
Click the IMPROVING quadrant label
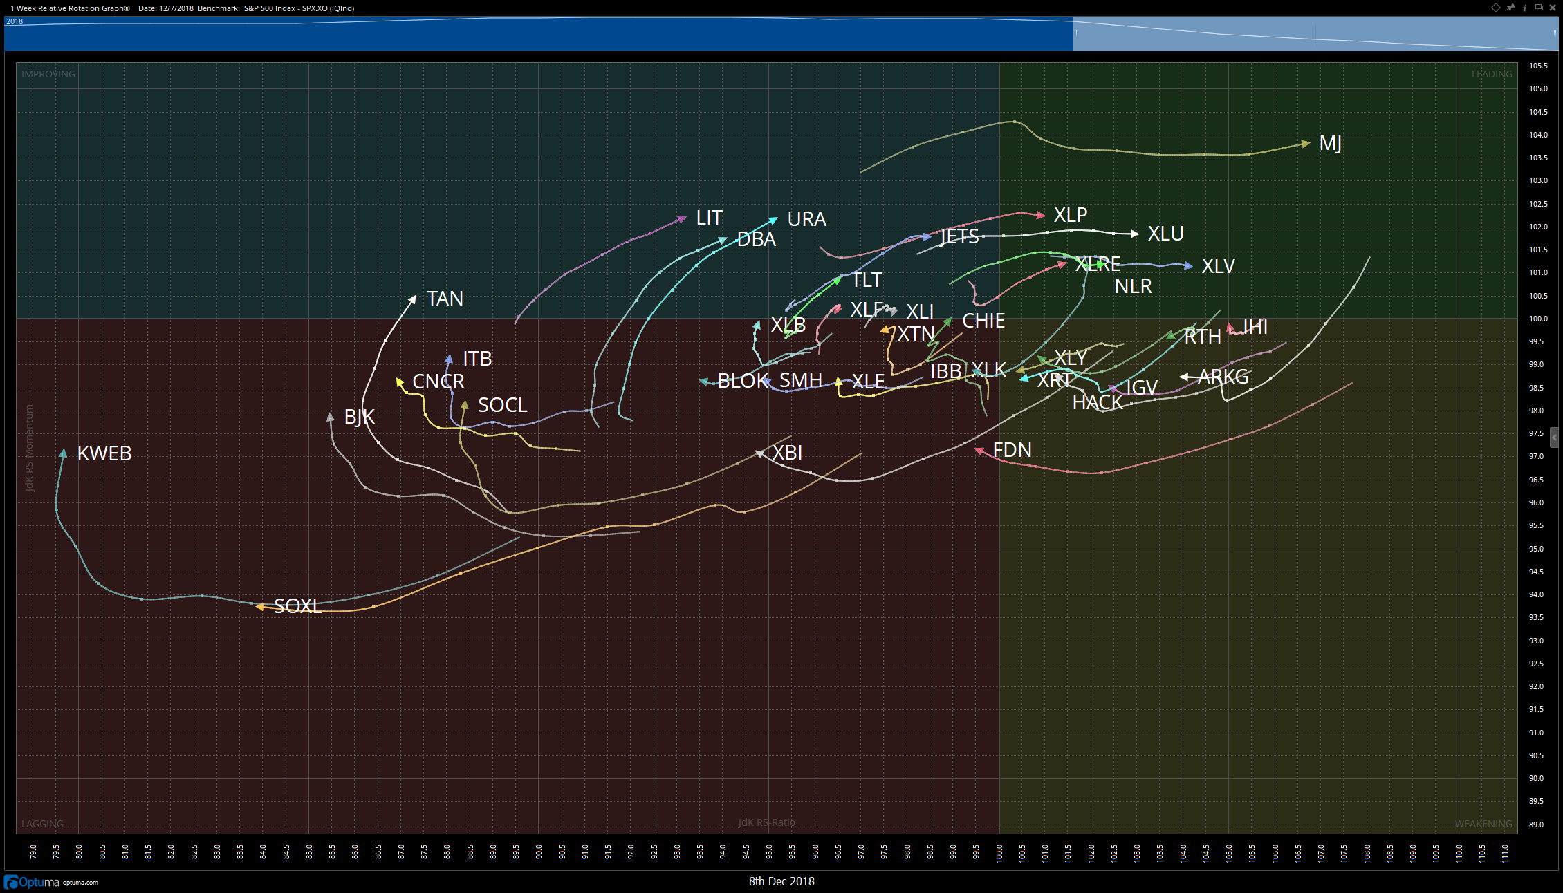point(48,74)
